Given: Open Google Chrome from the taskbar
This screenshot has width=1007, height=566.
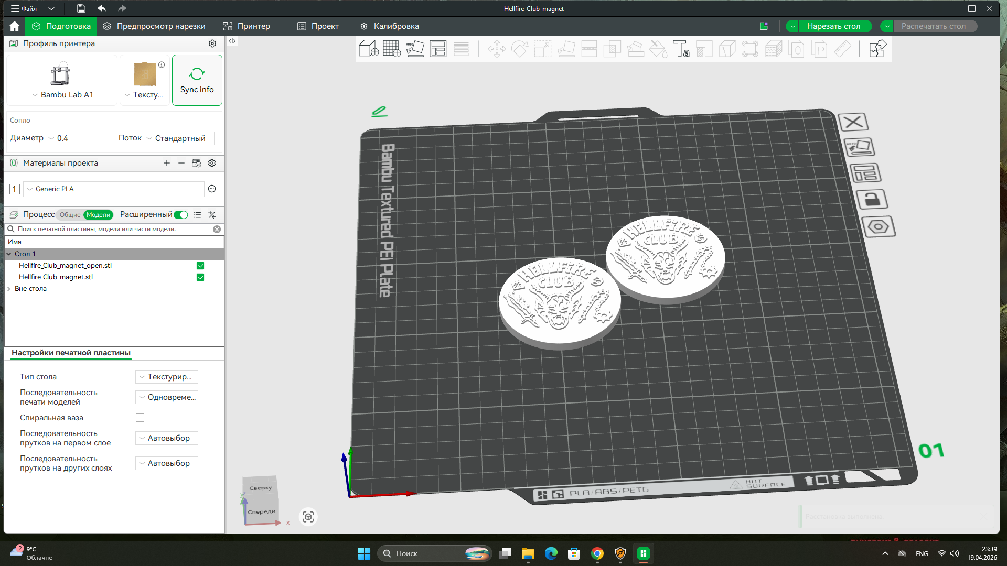Looking at the screenshot, I should tap(597, 553).
